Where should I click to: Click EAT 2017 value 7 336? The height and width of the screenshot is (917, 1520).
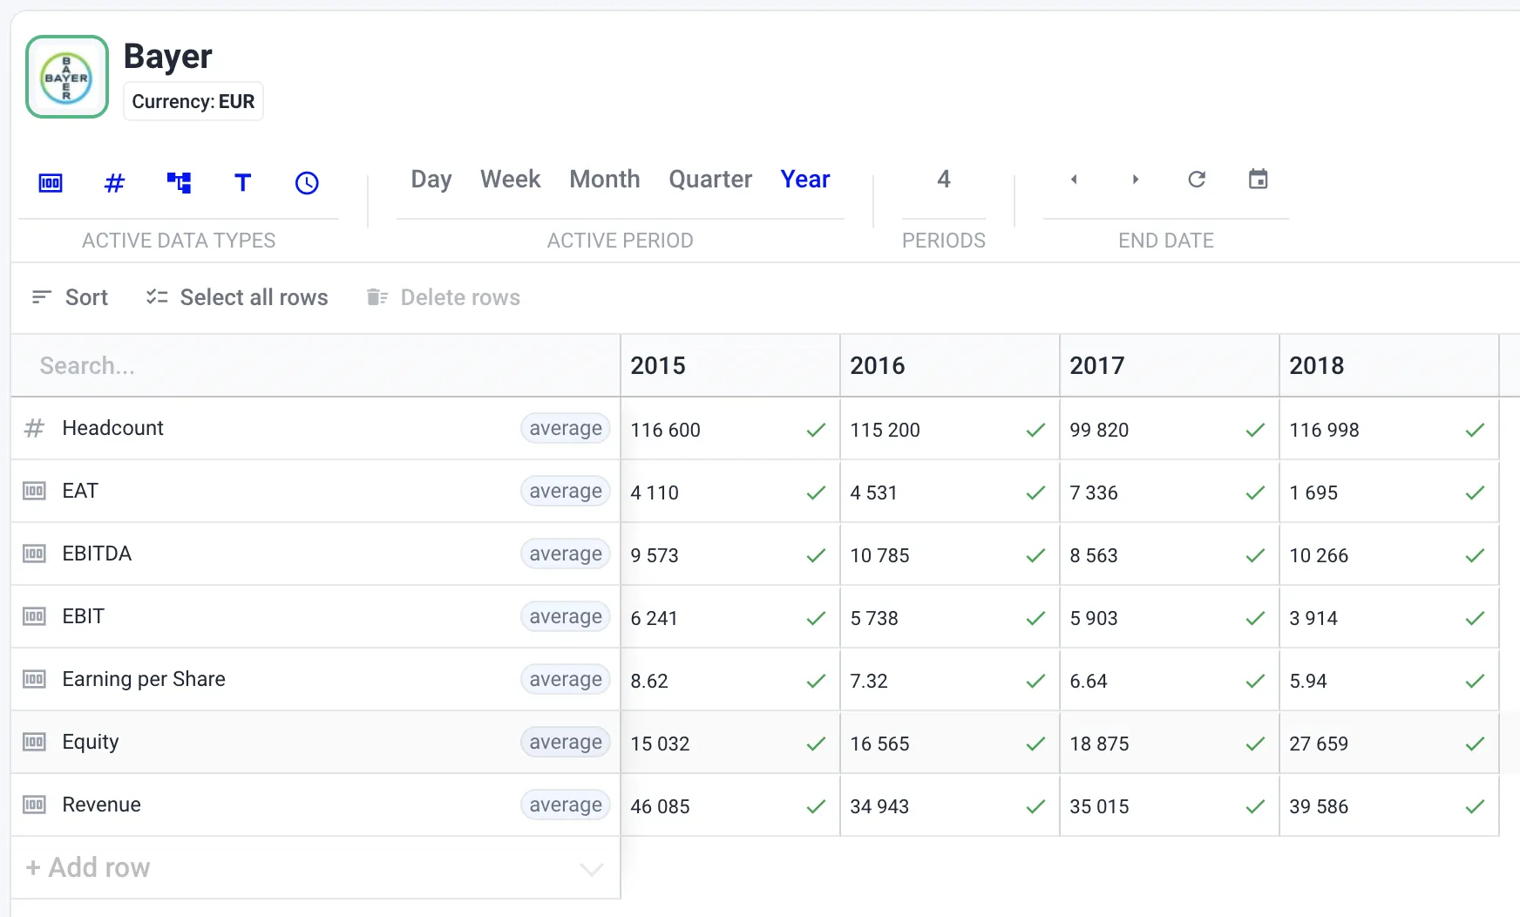point(1094,492)
